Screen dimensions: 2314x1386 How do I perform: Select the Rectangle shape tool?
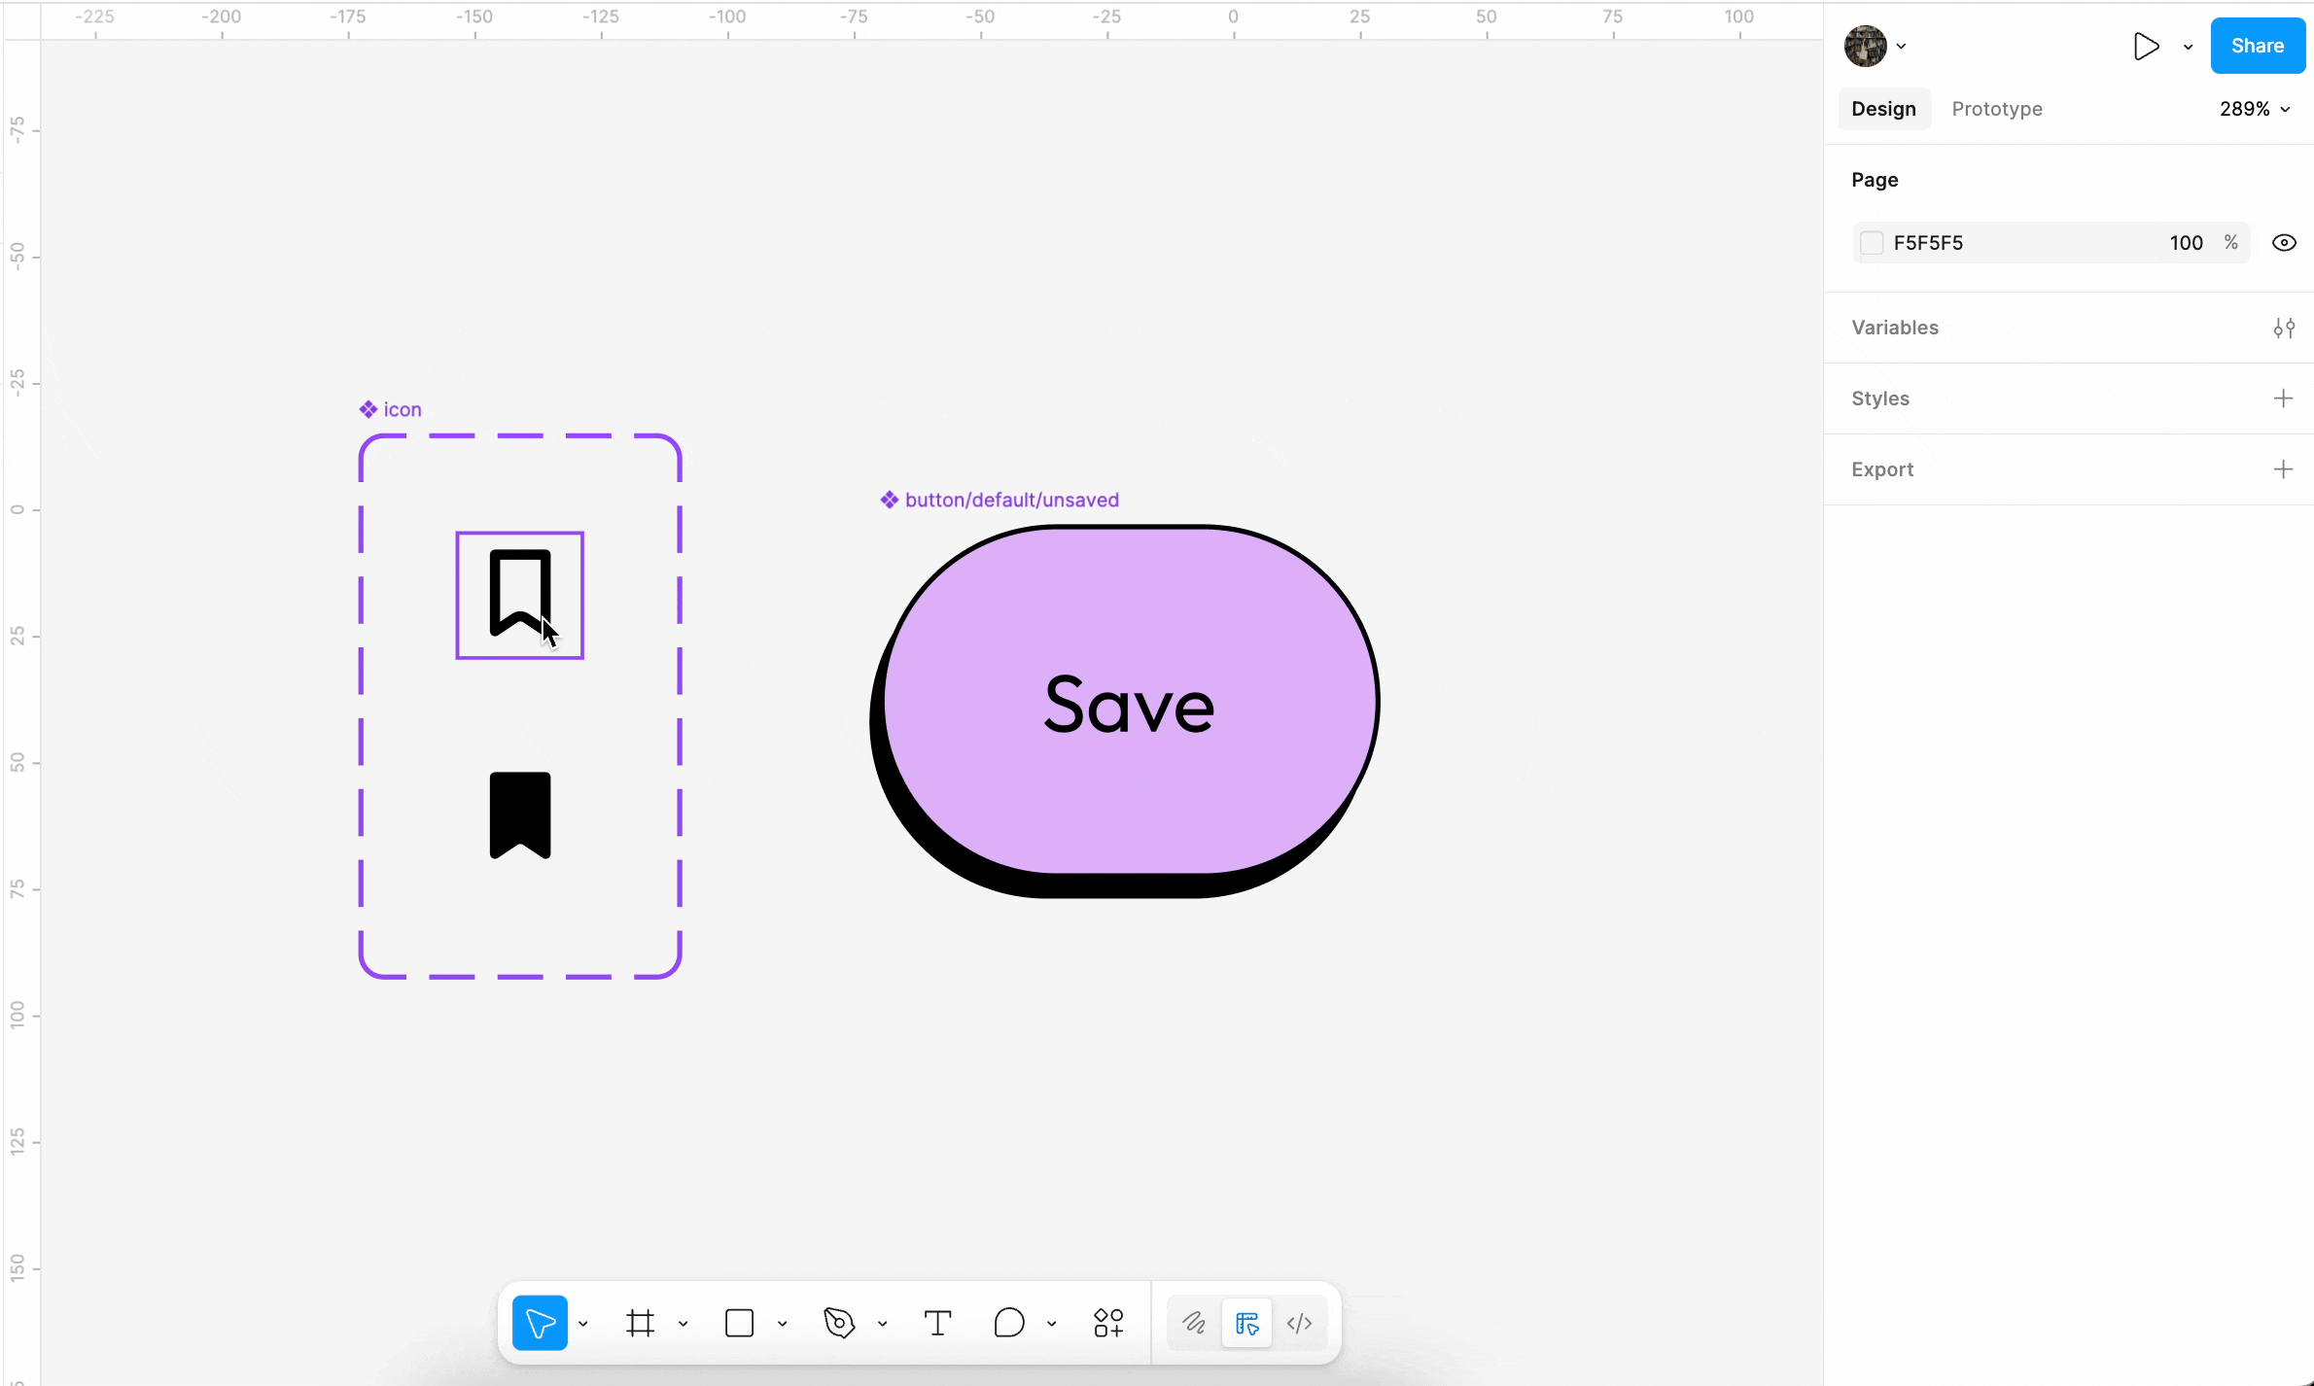point(739,1323)
